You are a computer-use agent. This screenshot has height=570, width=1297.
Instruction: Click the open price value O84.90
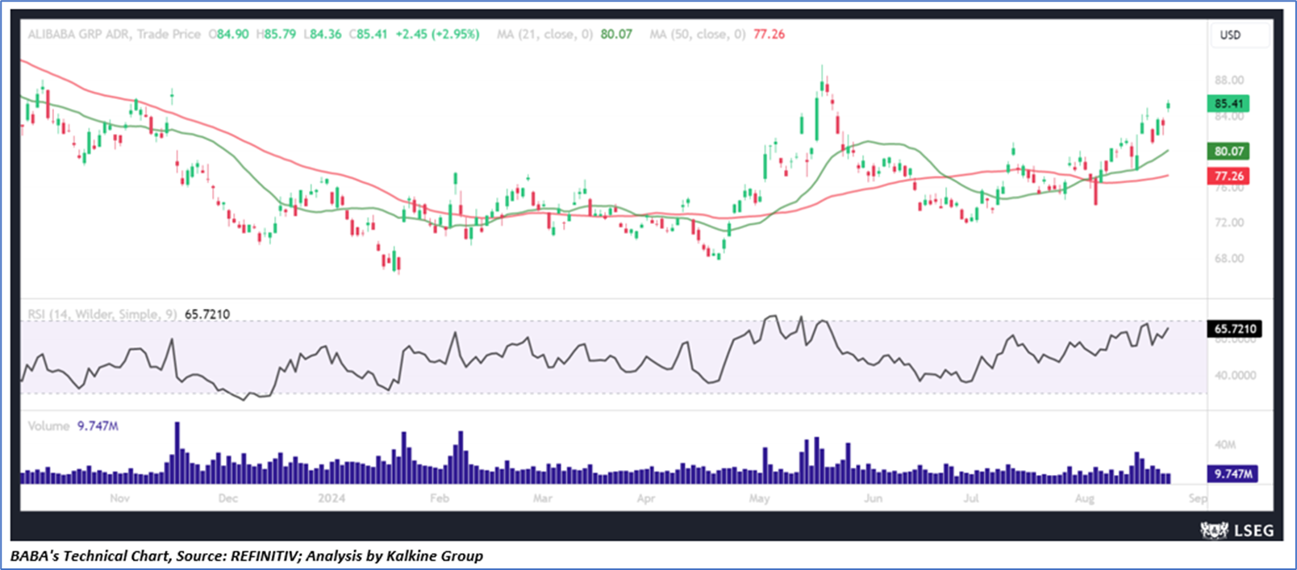229,34
